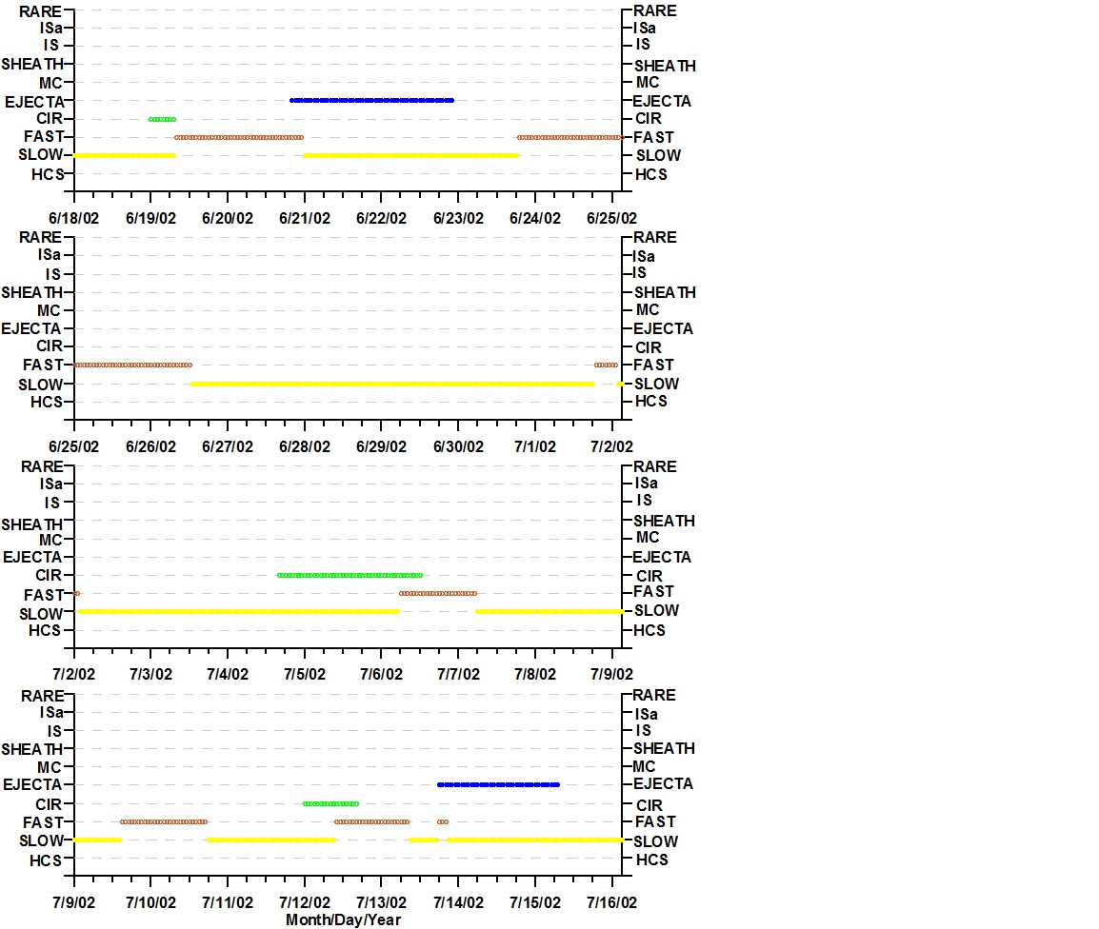Click the 6/18/02 date label
Viewport: 1099px width, 929px height.
73,218
